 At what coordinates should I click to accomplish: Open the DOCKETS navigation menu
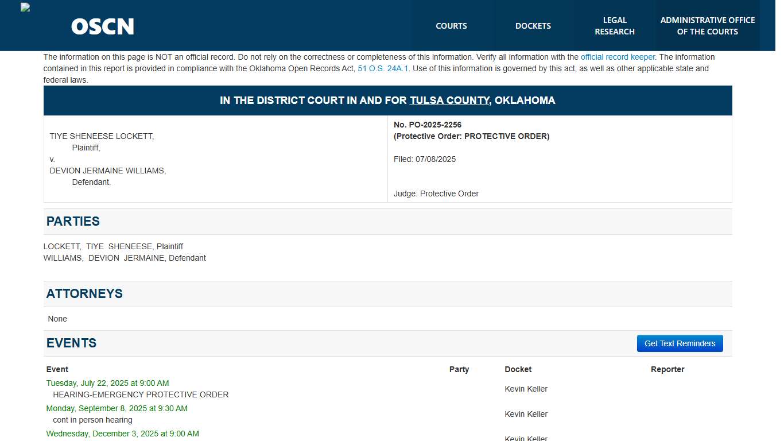[x=533, y=26]
